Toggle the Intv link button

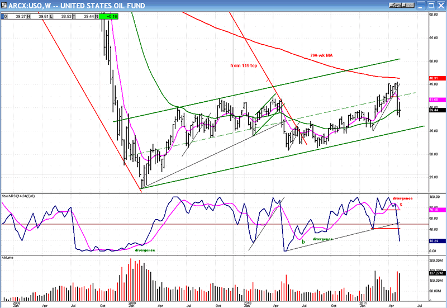(x=408, y=6)
